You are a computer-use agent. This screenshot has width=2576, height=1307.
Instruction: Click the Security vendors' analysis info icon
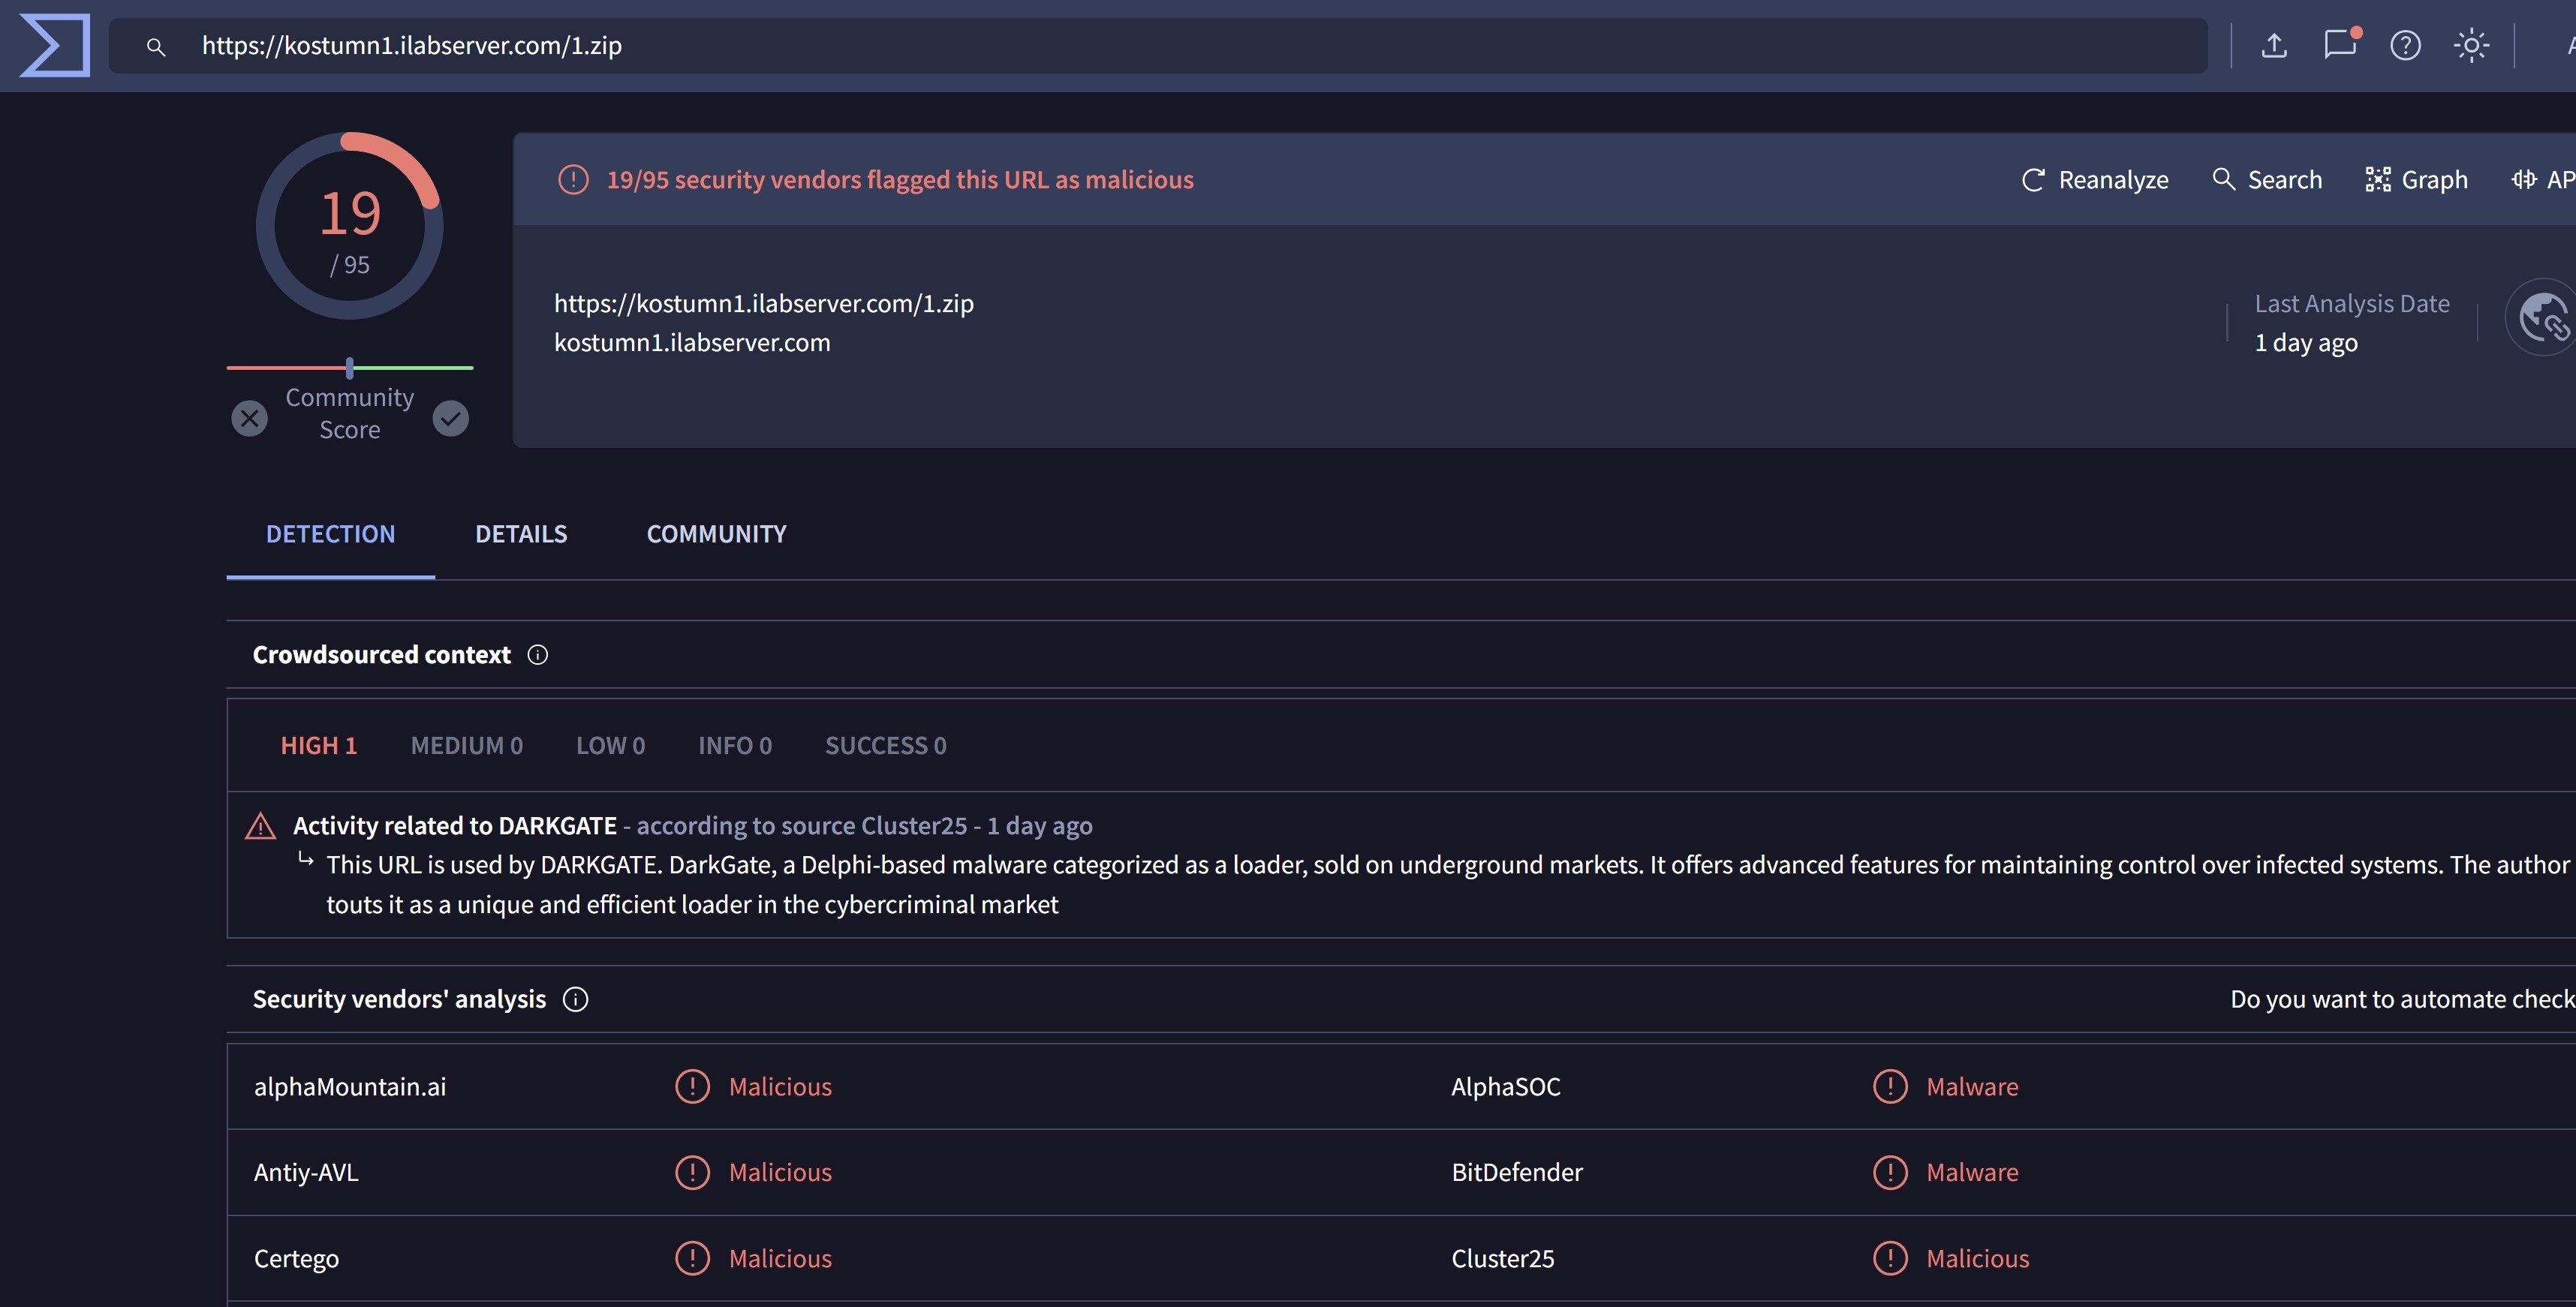click(x=576, y=999)
